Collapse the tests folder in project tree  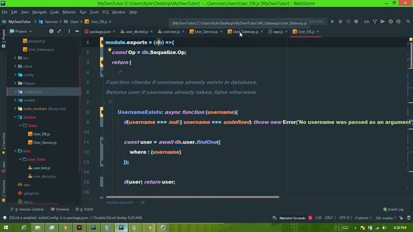[15, 151]
